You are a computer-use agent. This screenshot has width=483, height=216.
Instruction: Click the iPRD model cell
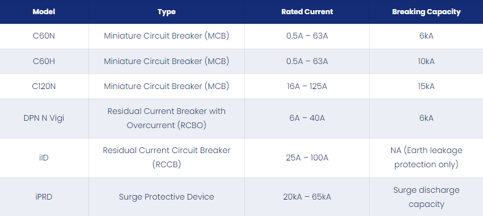click(x=44, y=197)
